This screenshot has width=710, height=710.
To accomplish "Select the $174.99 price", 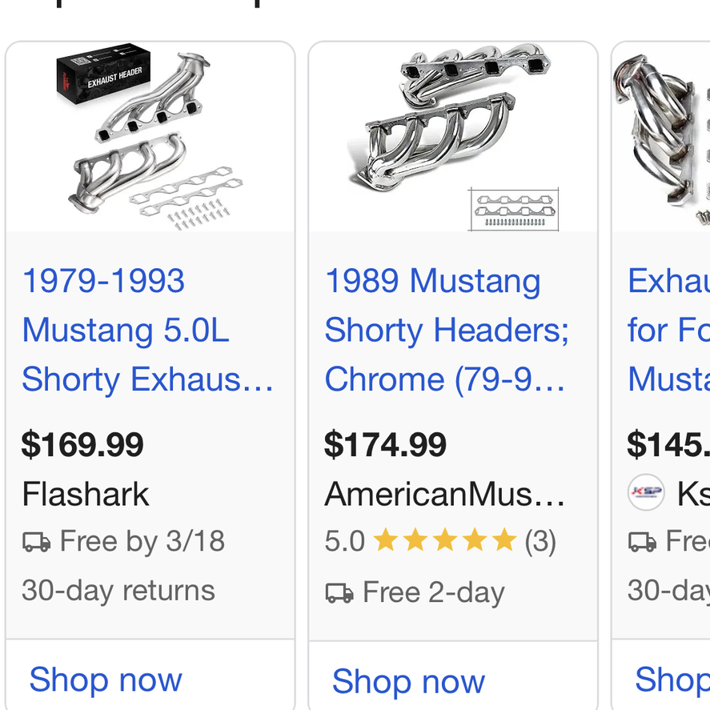I will point(385,444).
